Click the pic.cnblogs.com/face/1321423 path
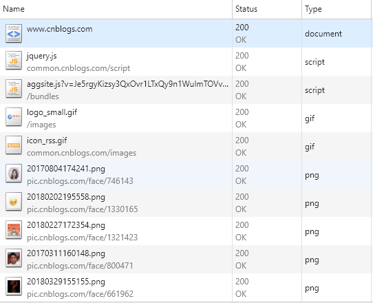This screenshot has width=373, height=303. point(83,238)
